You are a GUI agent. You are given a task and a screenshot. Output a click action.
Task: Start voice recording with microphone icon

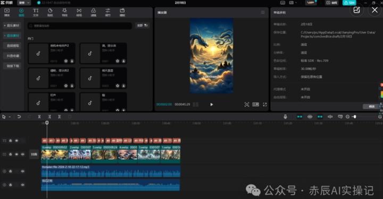pyautogui.click(x=285, y=117)
